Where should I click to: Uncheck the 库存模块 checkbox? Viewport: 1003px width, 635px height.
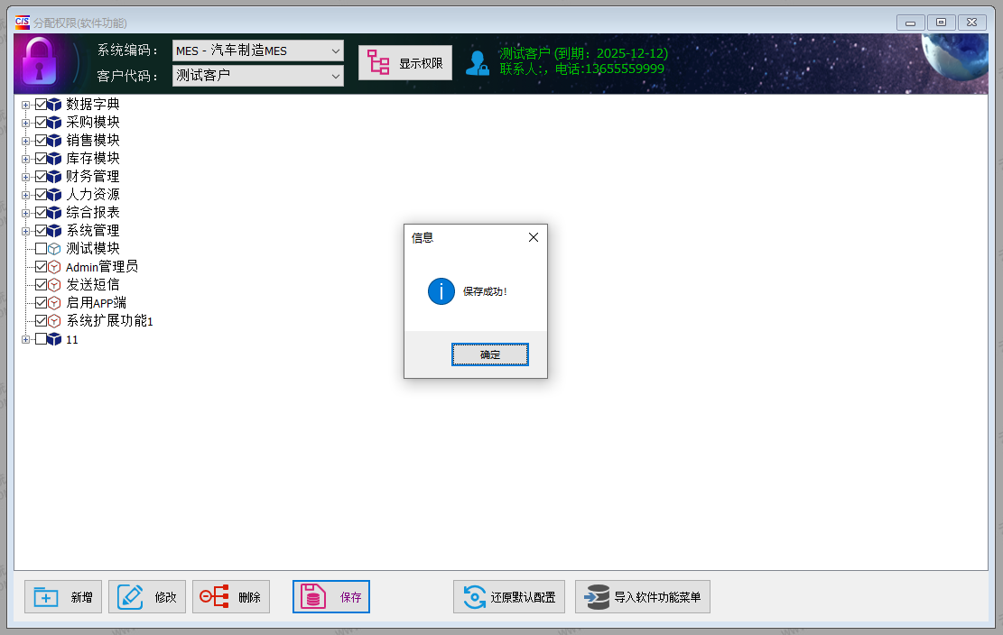tap(41, 158)
